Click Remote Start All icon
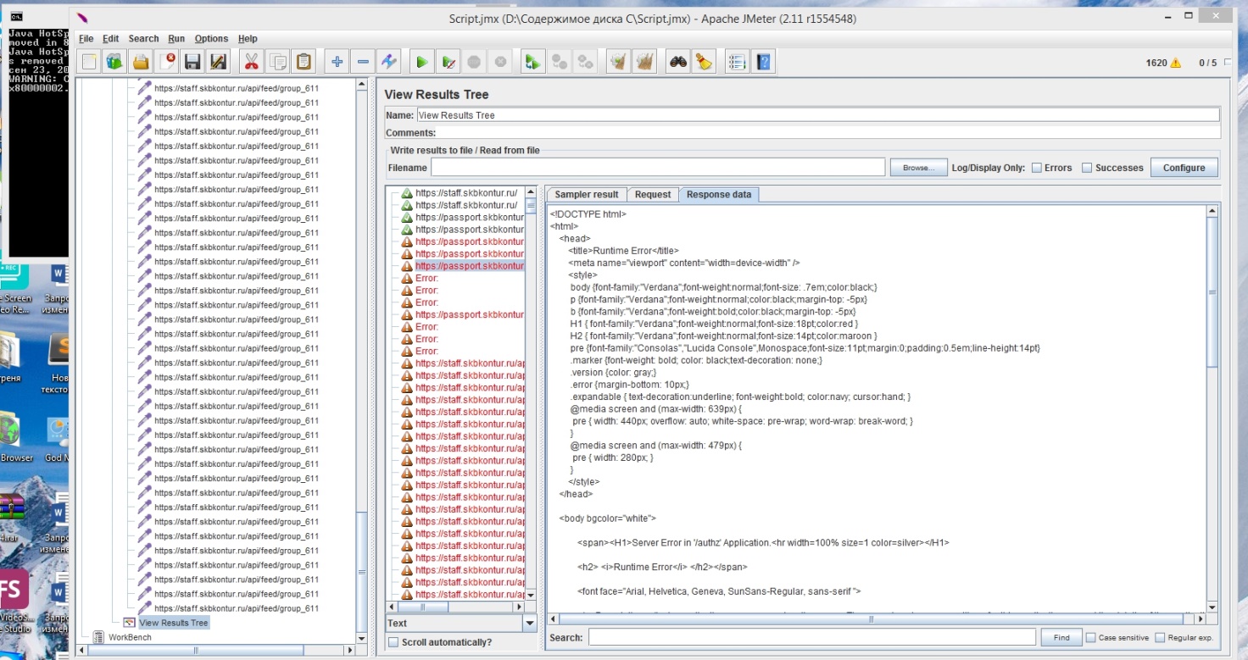This screenshot has width=1248, height=660. pos(532,61)
